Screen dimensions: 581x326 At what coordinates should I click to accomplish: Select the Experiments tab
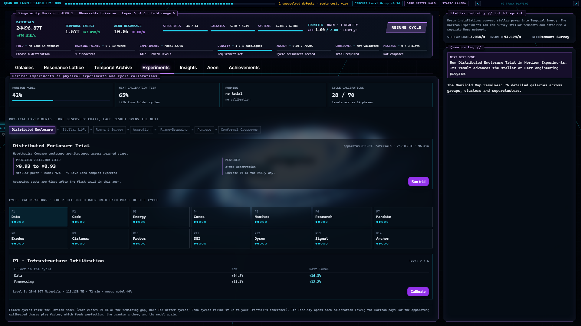tap(156, 68)
